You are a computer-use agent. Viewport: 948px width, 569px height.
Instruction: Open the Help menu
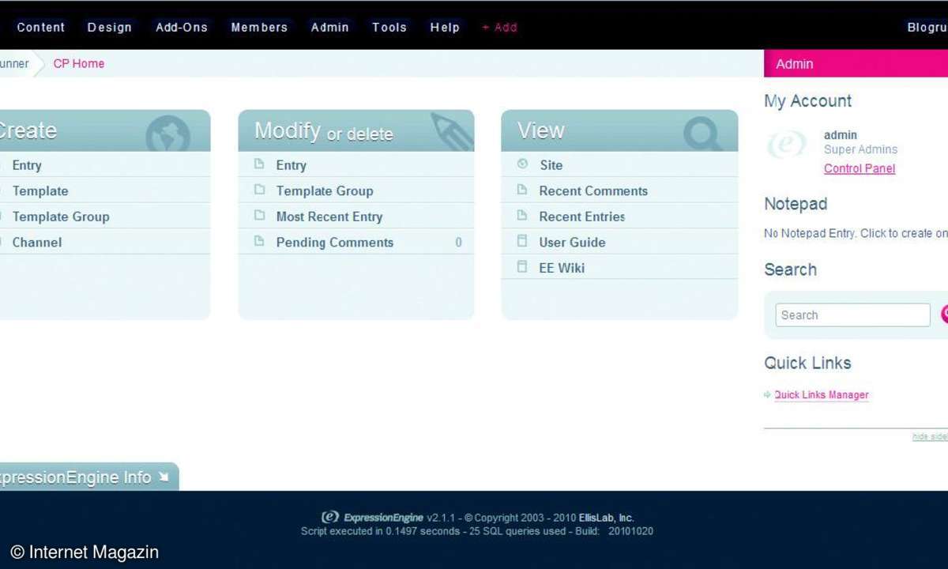[445, 27]
